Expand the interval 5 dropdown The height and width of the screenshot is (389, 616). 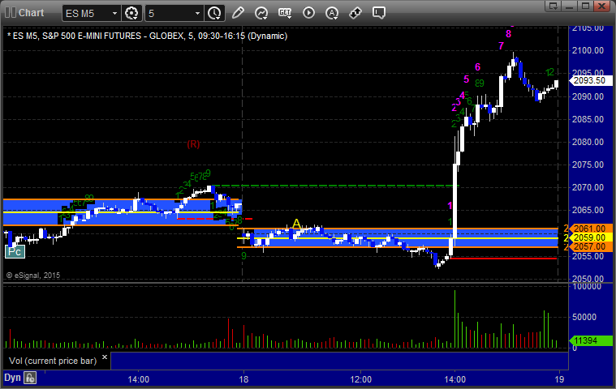pos(198,13)
